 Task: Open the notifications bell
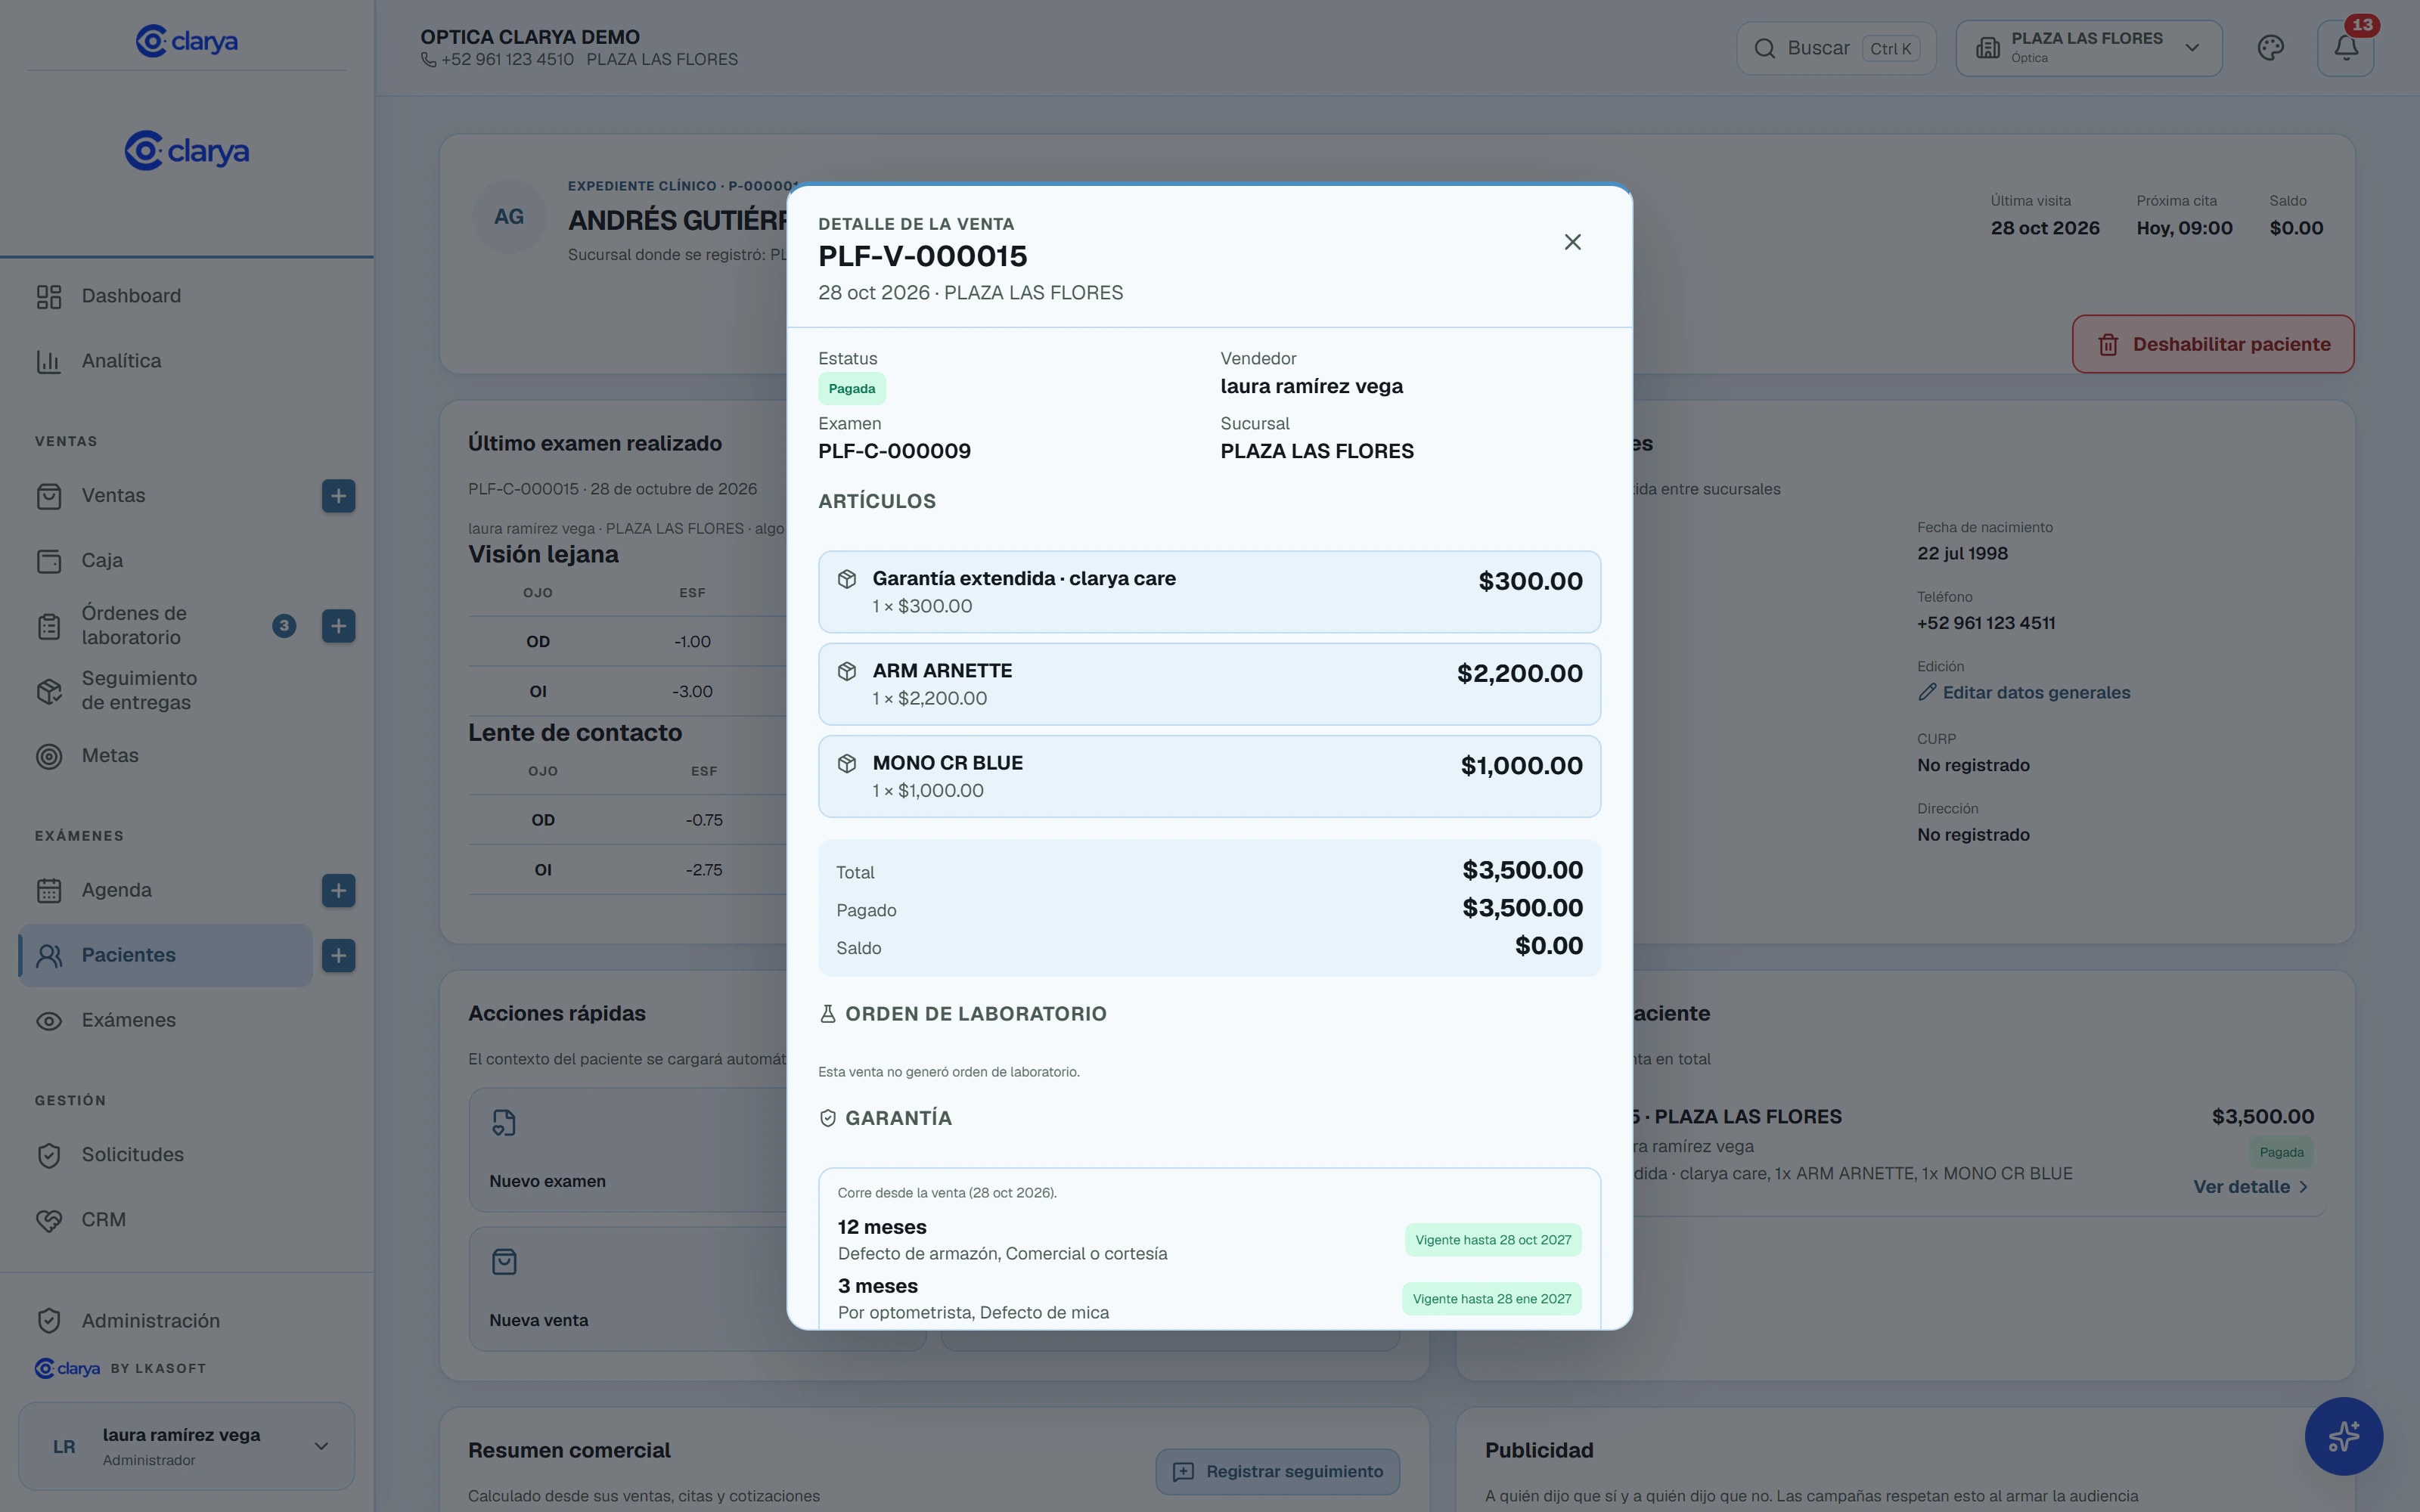pyautogui.click(x=2346, y=48)
